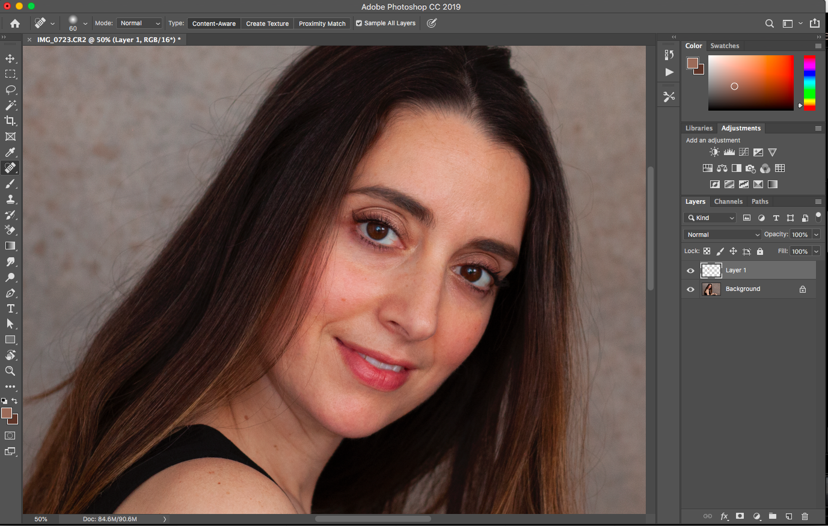
Task: Open the Layers panel menu
Action: (x=818, y=201)
